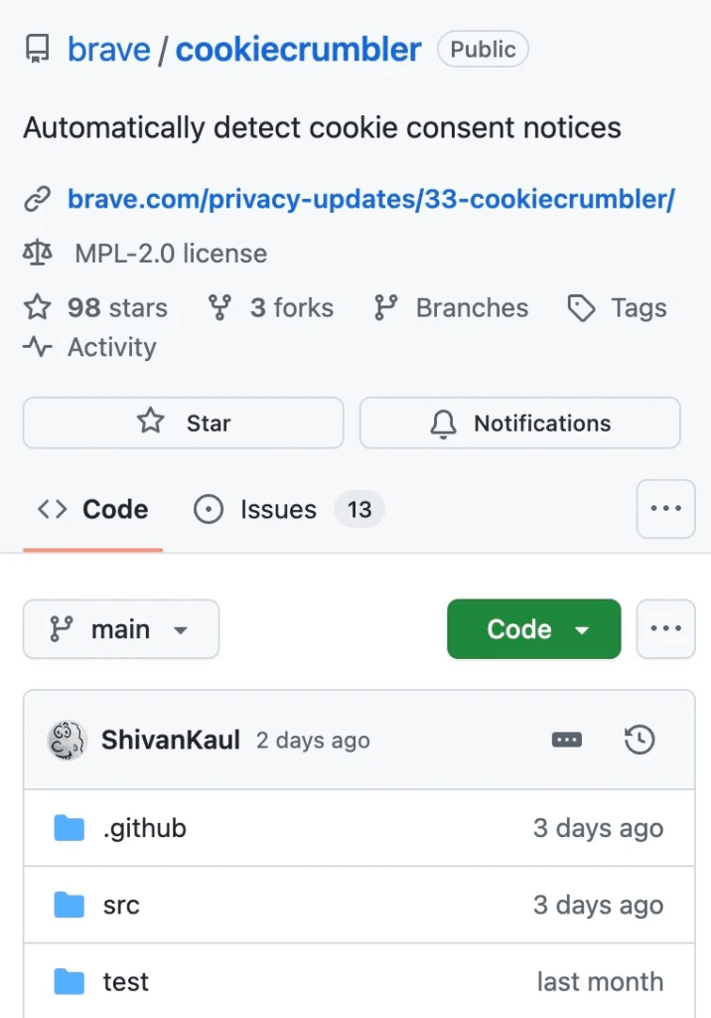
Task: Expand commit message ellipsis icon
Action: pyautogui.click(x=567, y=740)
